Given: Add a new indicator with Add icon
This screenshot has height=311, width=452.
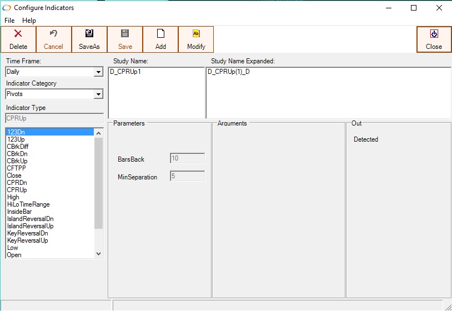Looking at the screenshot, I should [160, 34].
